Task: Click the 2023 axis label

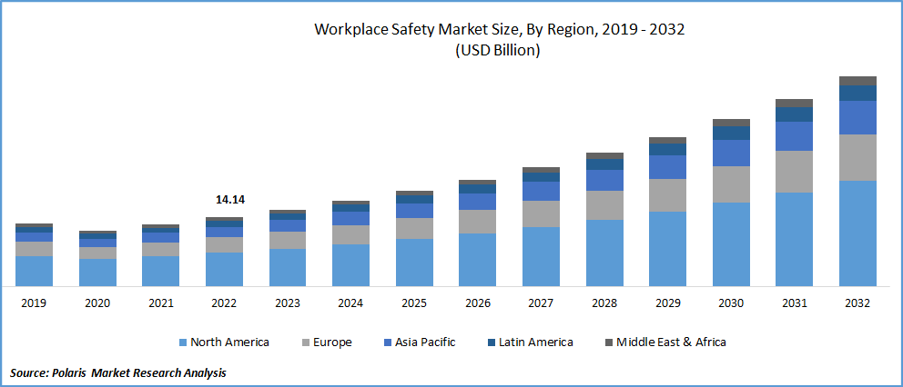Action: [288, 303]
